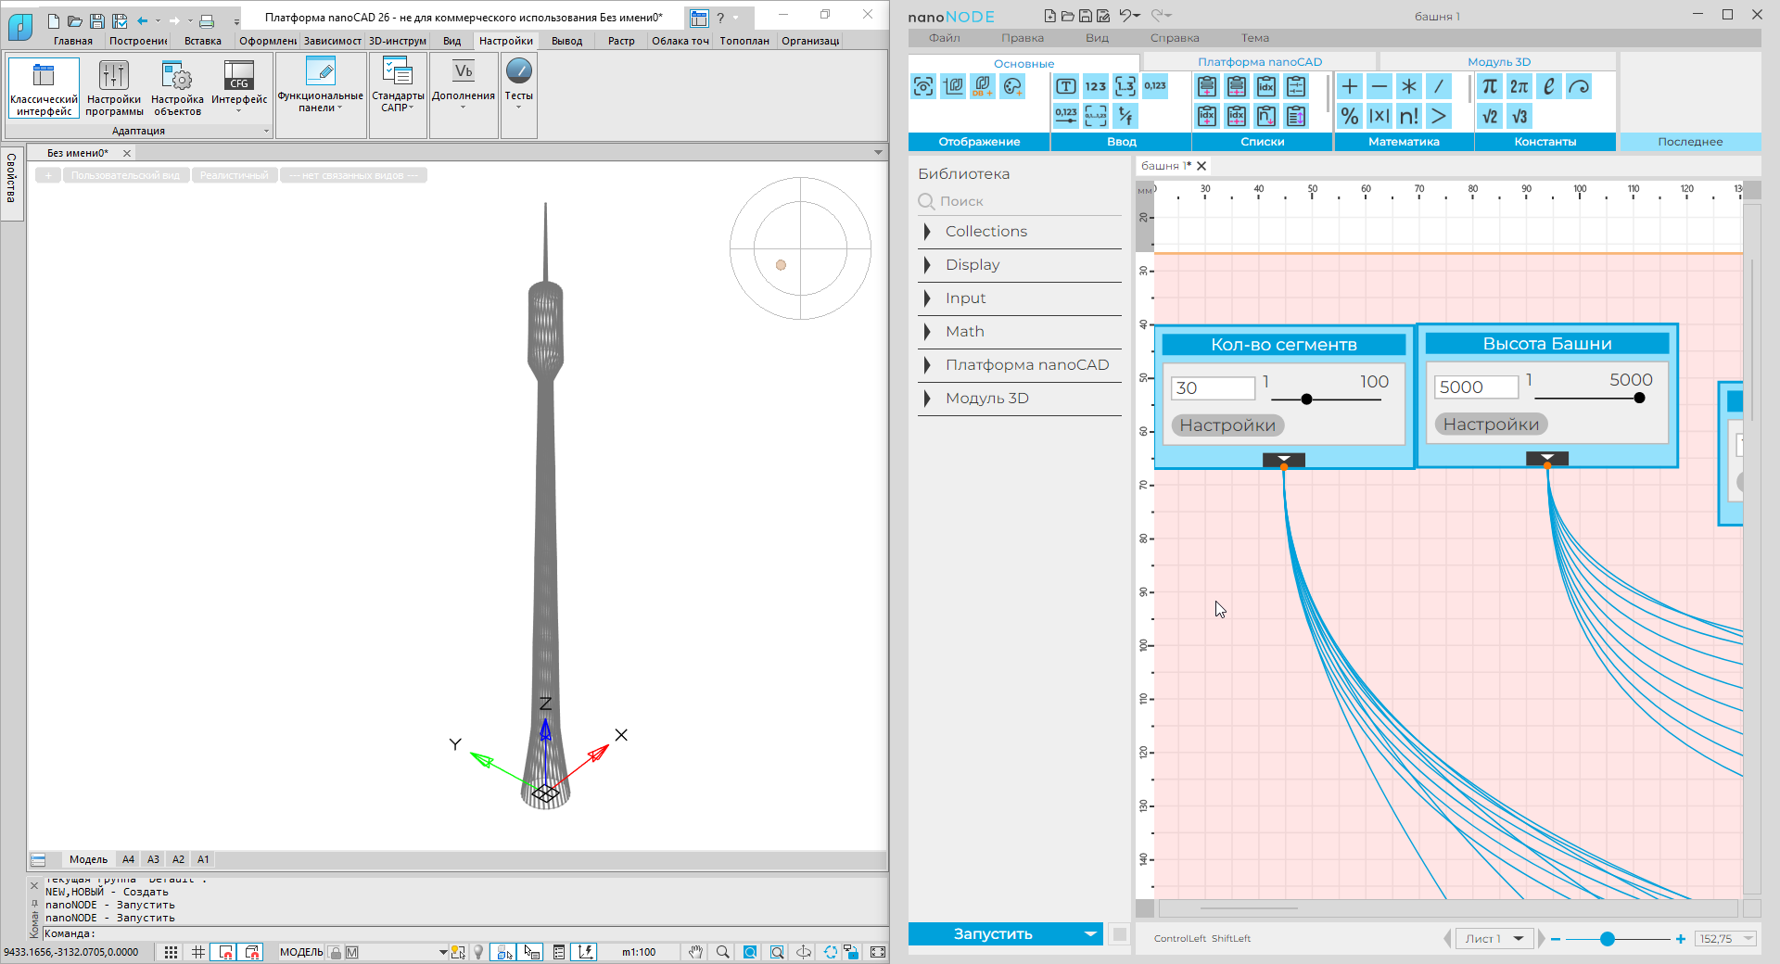
Task: Expand the Collections library category
Action: coord(985,232)
